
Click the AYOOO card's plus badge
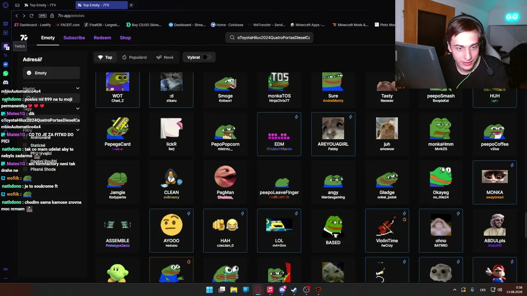(189, 213)
